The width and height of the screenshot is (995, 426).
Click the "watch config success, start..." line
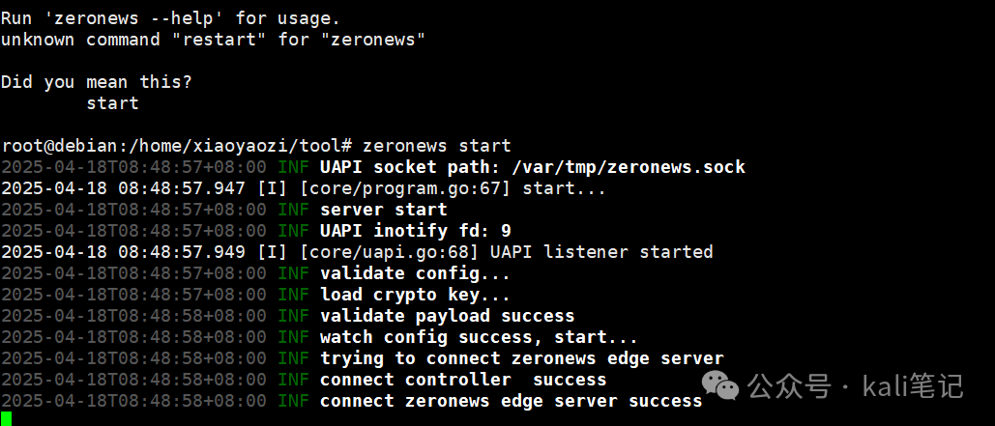[x=479, y=337]
